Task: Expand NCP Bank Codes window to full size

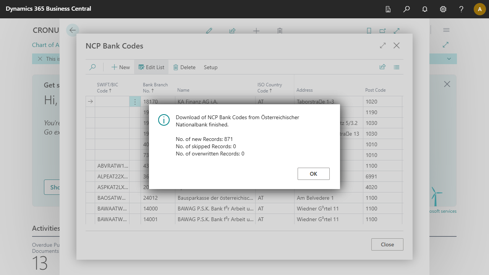Action: click(x=383, y=45)
